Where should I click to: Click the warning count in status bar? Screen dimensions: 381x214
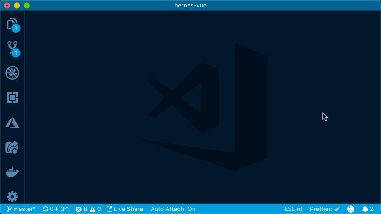tap(96, 209)
